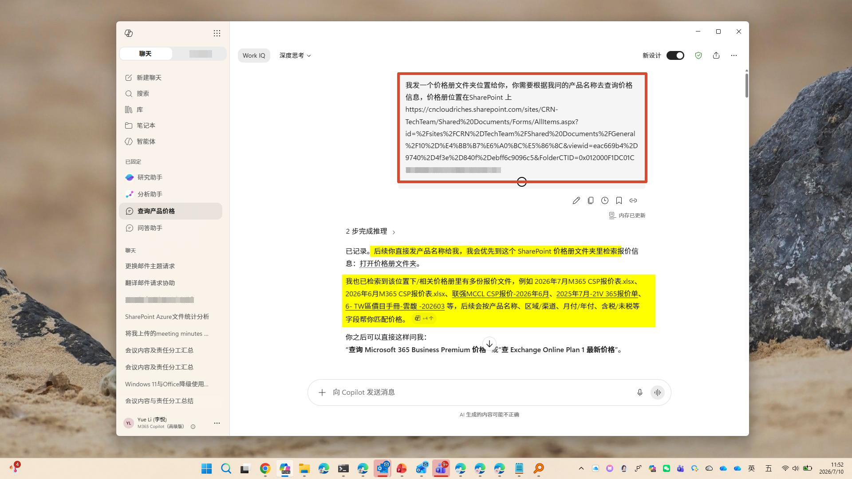Viewport: 852px width, 479px height.
Task: Open the 查询产品价格 pinned chat
Action: point(170,211)
